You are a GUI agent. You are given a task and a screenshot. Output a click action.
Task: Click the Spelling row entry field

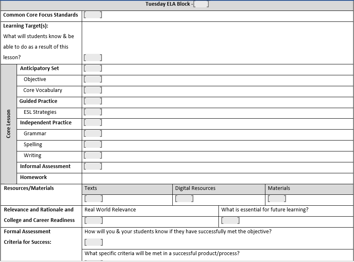coord(93,144)
